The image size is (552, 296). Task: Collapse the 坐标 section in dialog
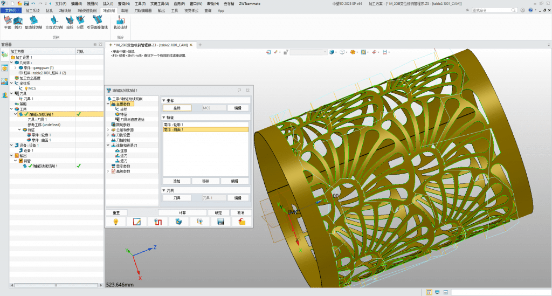point(164,100)
